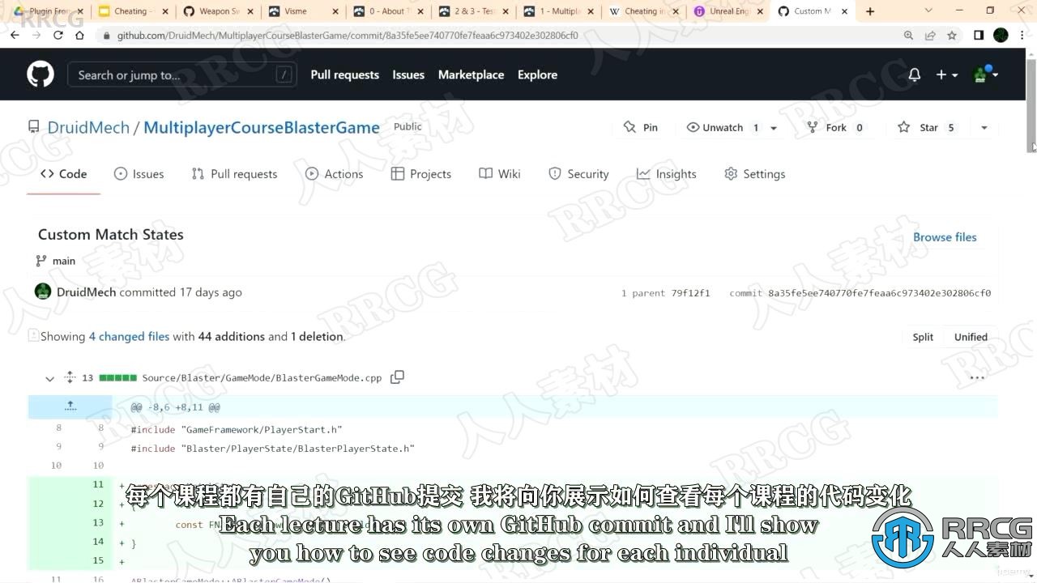This screenshot has width=1037, height=583.
Task: Open the Chrome three-dot menu
Action: pyautogui.click(x=1022, y=36)
